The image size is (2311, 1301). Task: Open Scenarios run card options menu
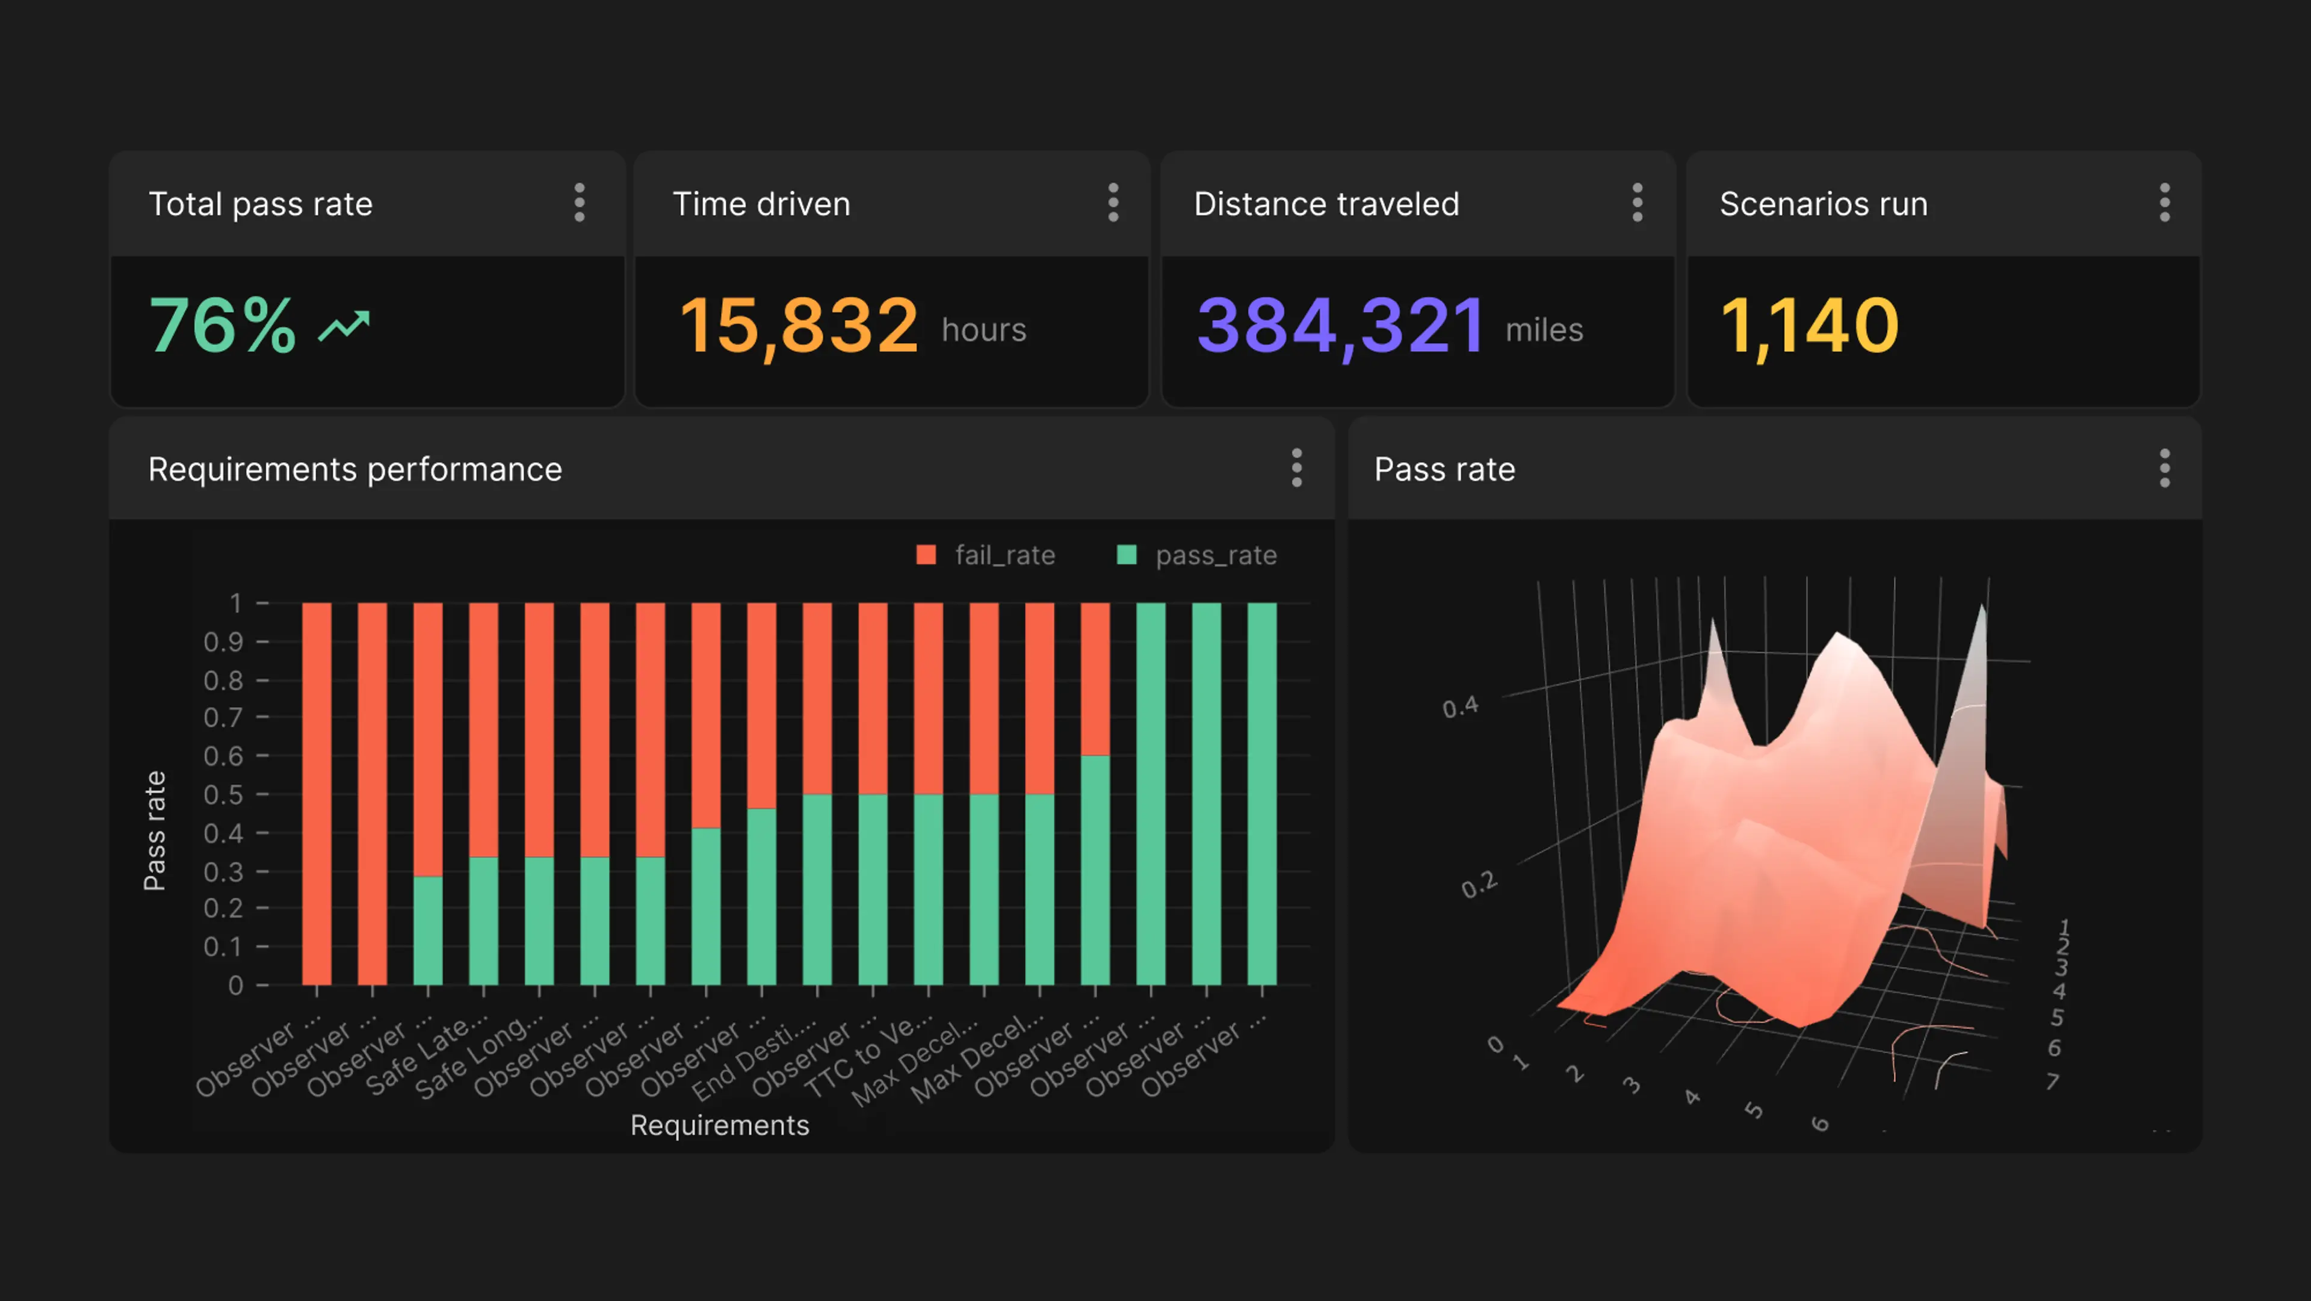point(2164,203)
